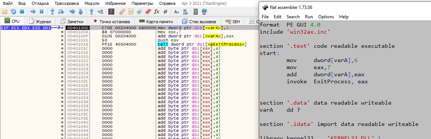Open the Файл menu
This screenshot has height=139, width=431.
[x=8, y=4]
